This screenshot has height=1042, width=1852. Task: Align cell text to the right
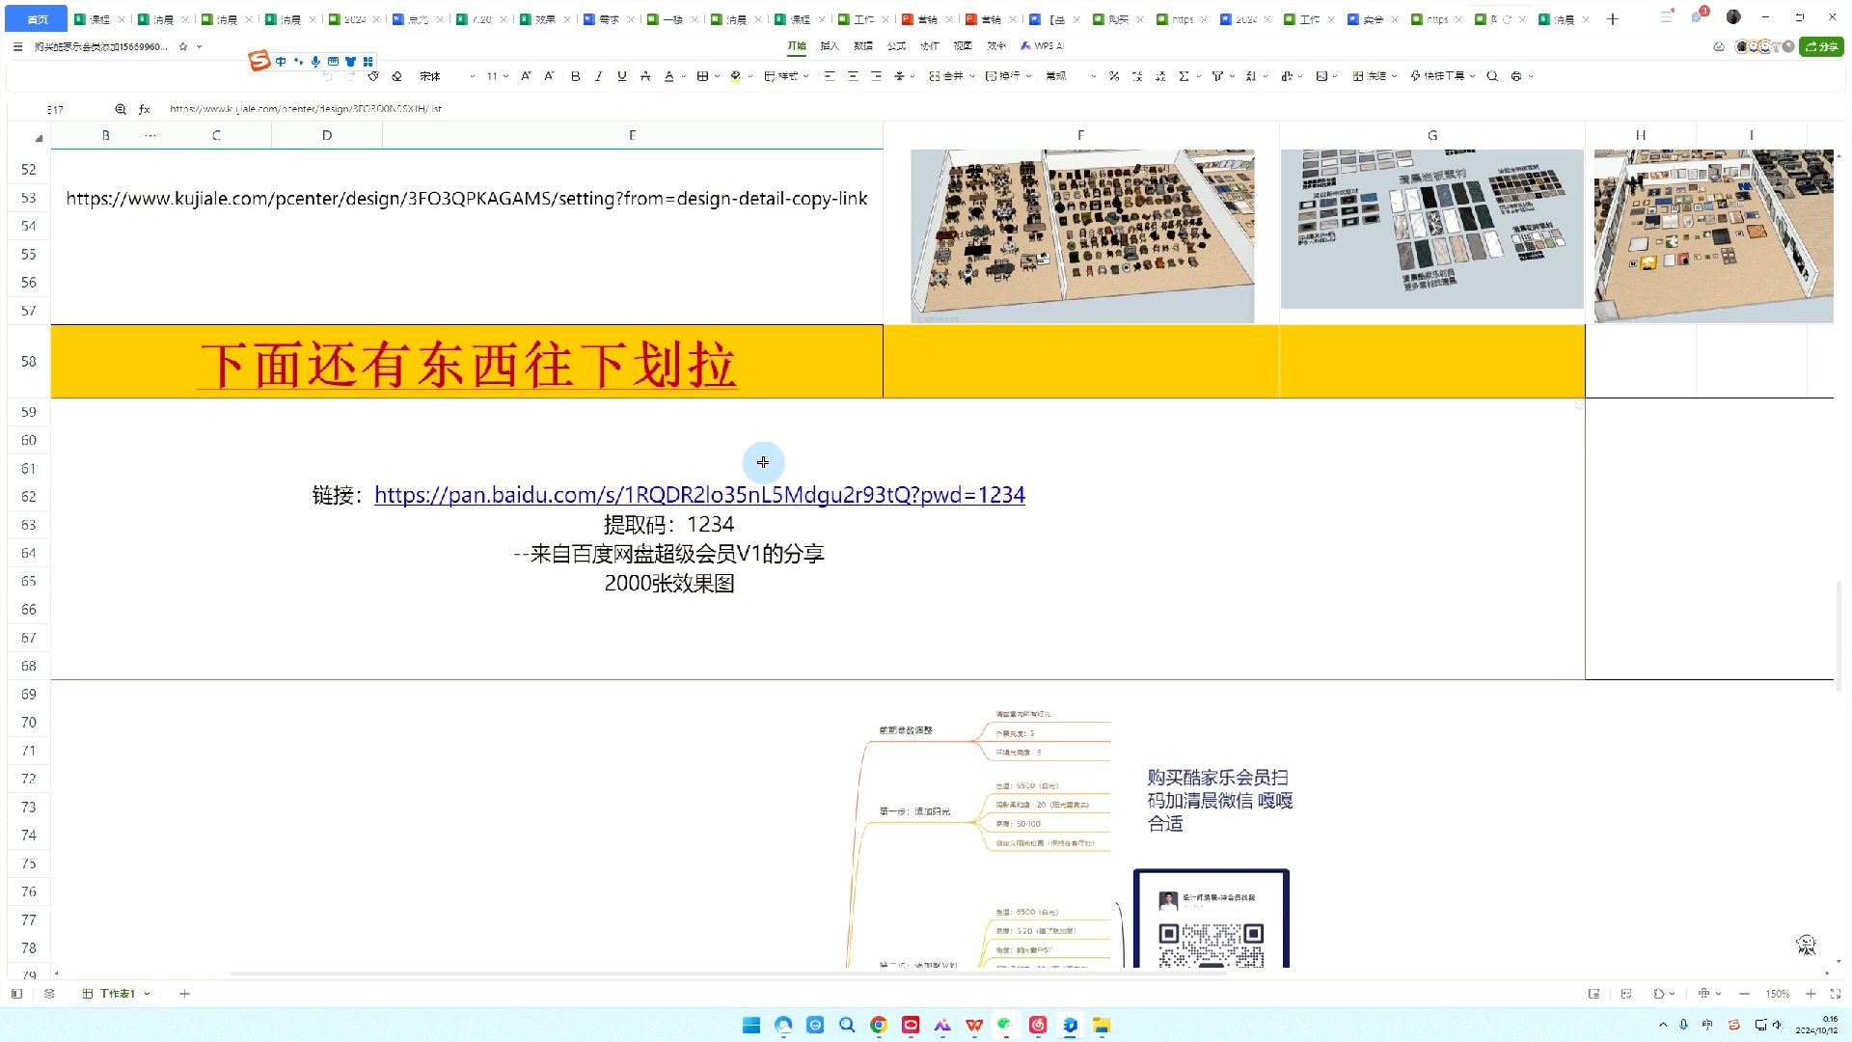pos(876,76)
